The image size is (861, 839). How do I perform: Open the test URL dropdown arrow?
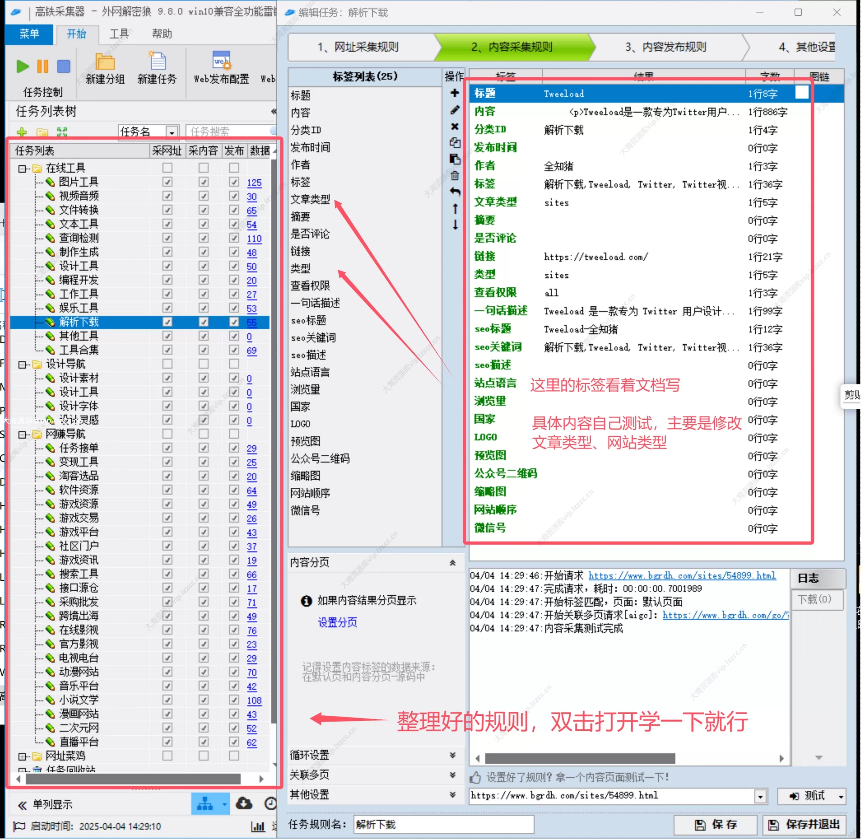coord(760,796)
